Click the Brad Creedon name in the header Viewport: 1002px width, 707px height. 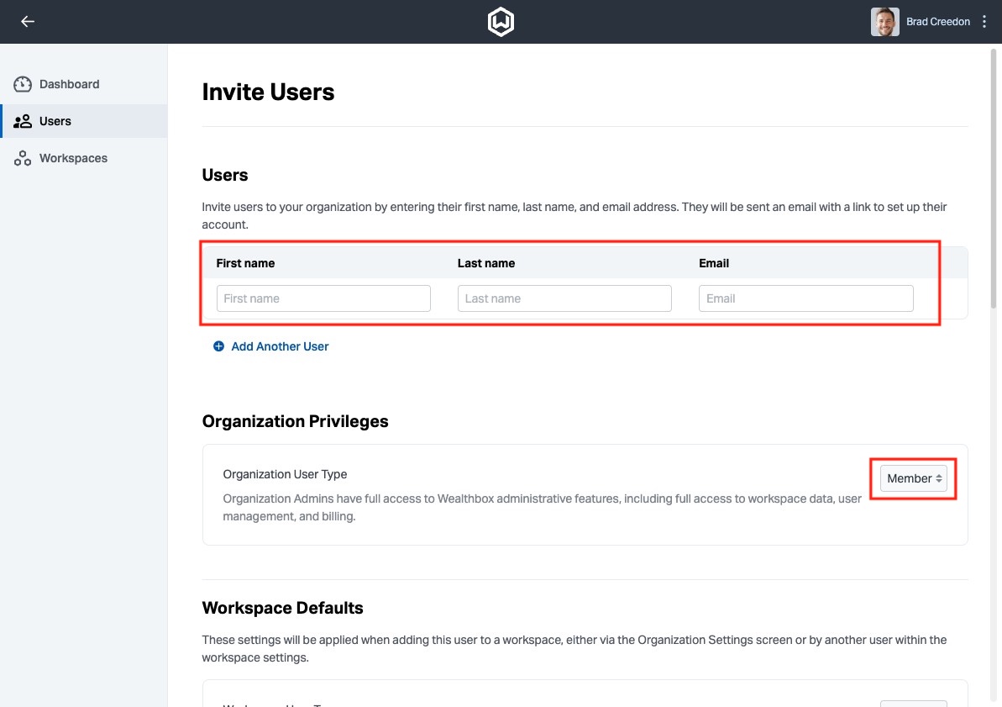tap(938, 22)
